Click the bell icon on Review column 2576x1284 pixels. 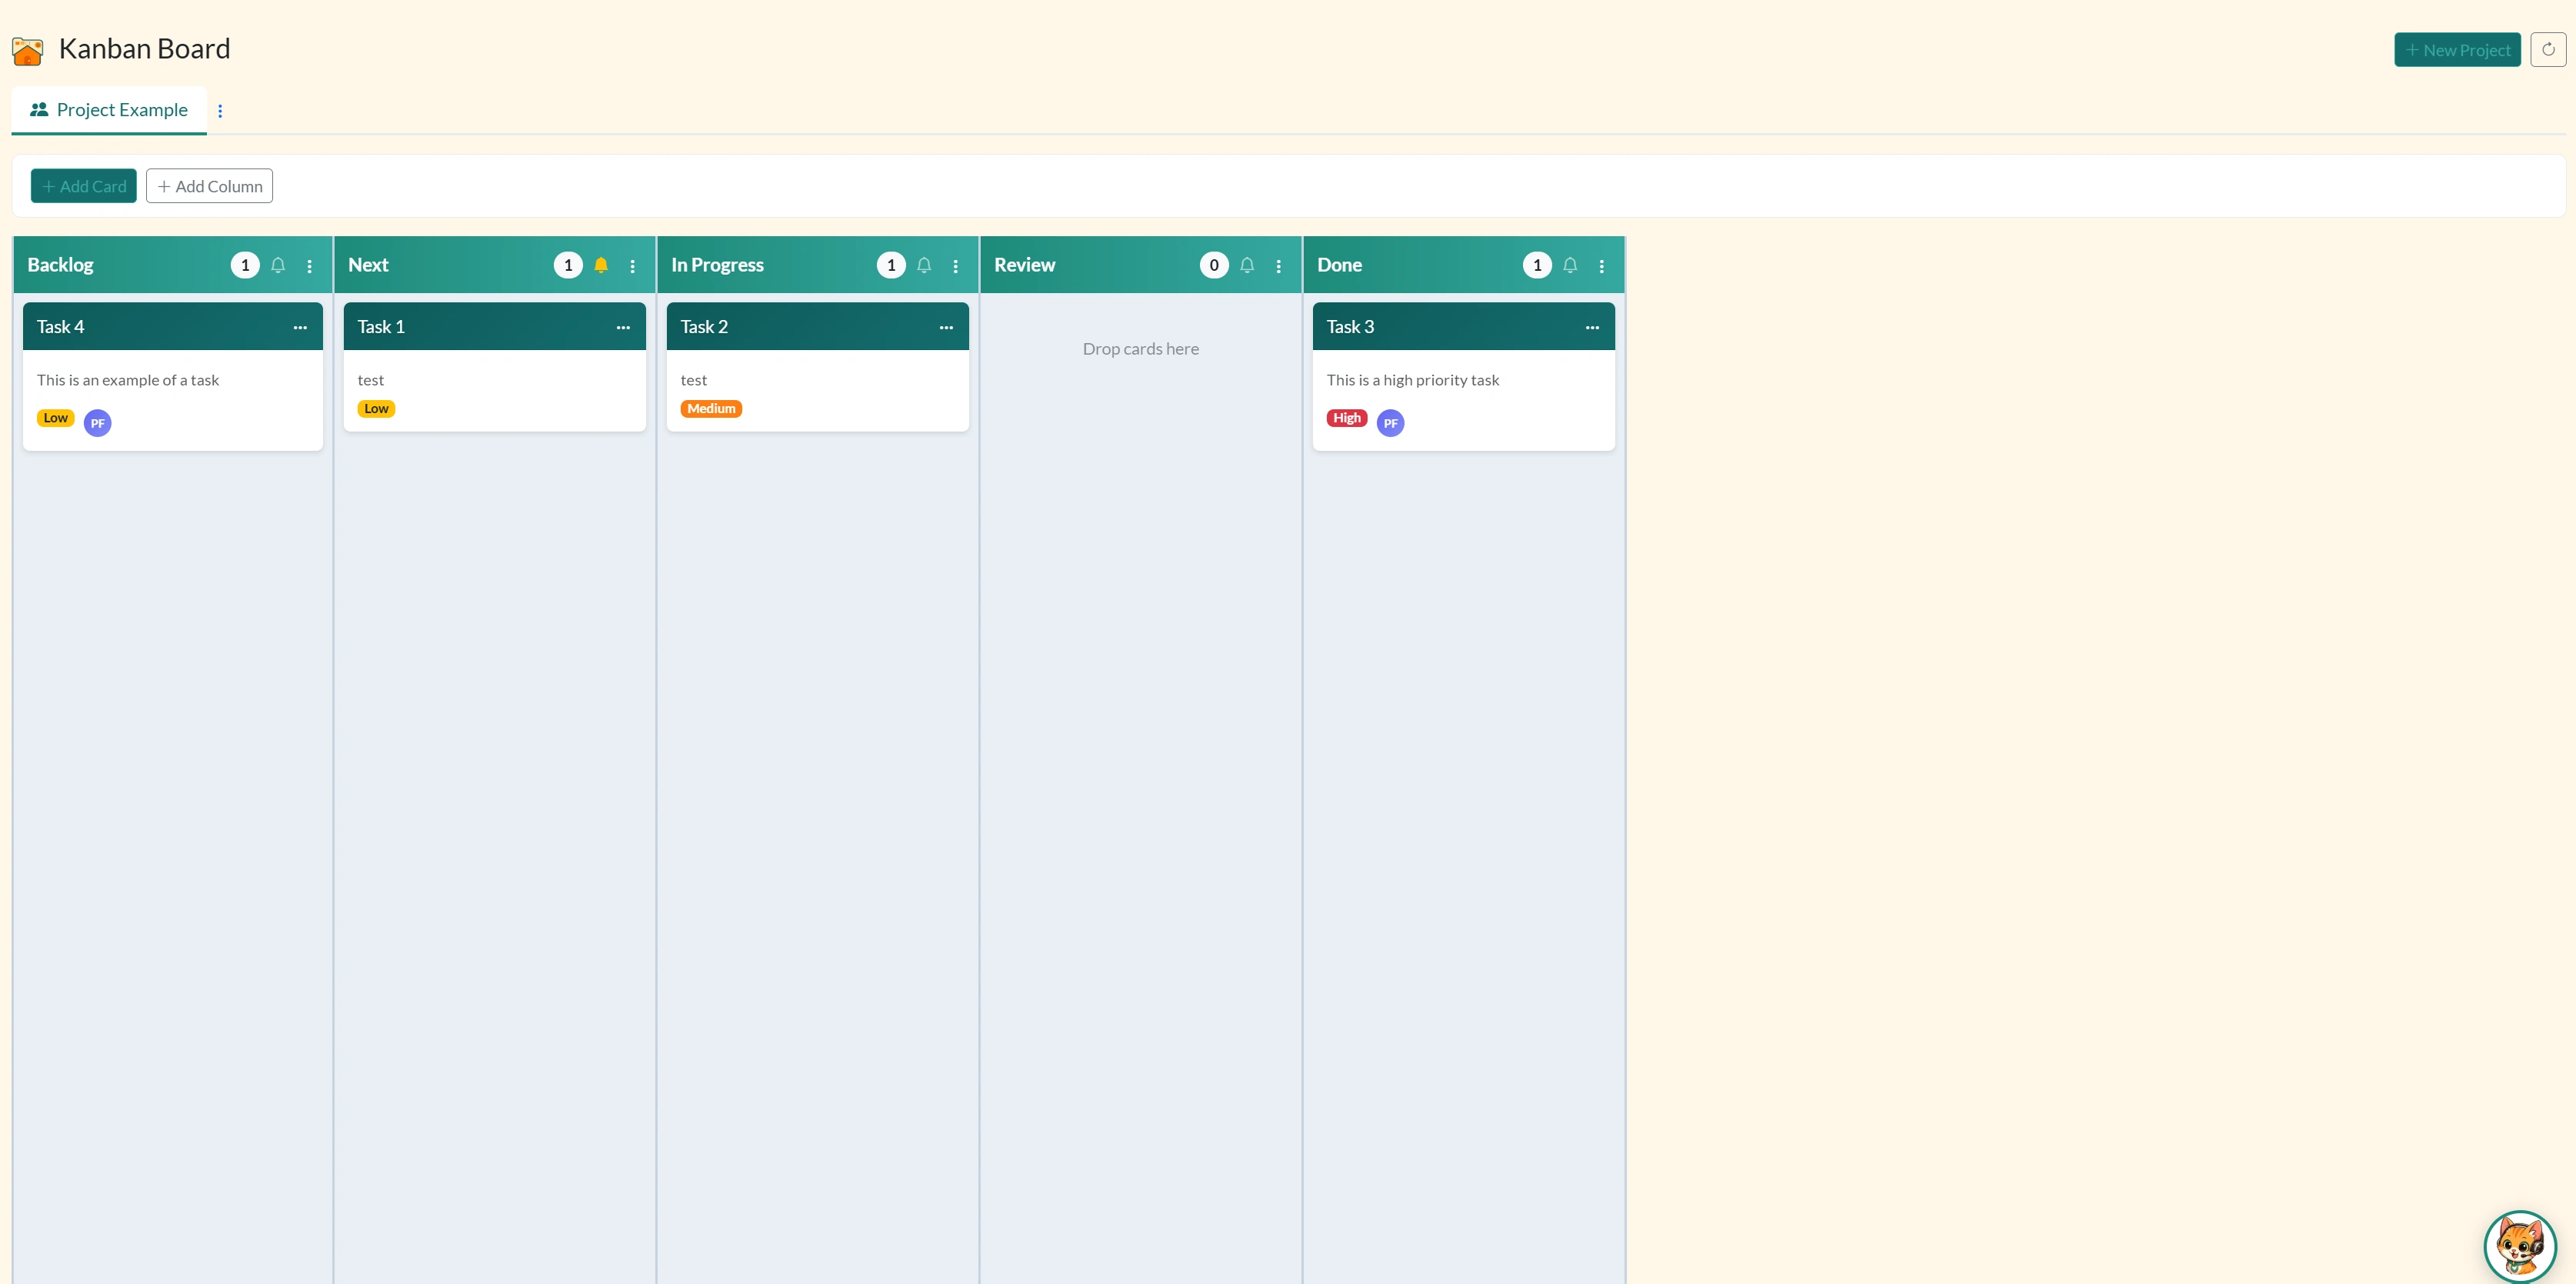click(x=1247, y=265)
